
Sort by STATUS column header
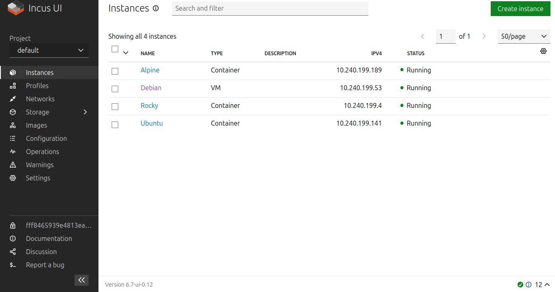coord(416,54)
